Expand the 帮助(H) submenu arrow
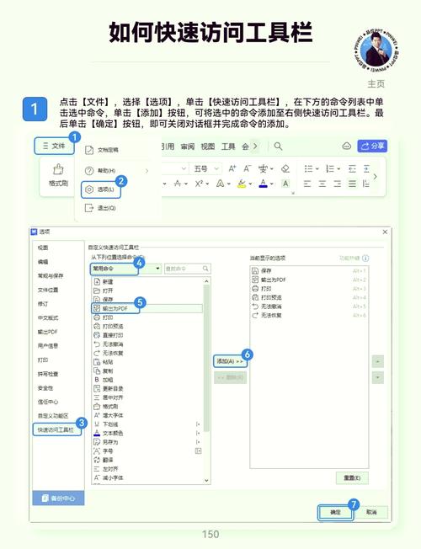The image size is (421, 549). tap(147, 171)
